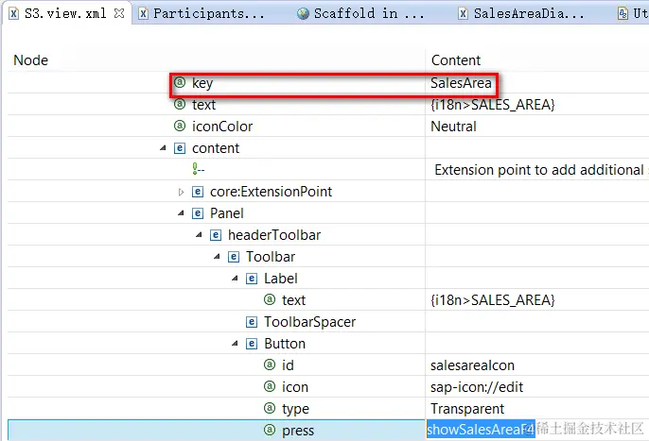Collapse the content element node
649x441 pixels.
click(x=163, y=147)
